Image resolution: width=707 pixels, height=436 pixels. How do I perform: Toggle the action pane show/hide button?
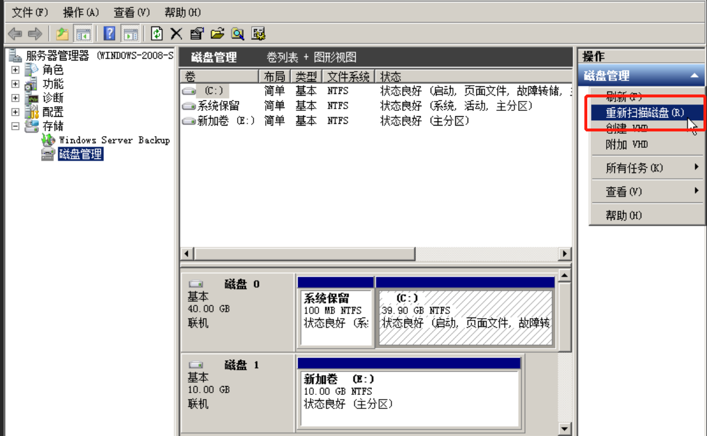[130, 33]
